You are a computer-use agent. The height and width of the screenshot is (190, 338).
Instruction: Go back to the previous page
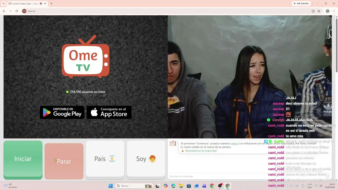(4, 11)
